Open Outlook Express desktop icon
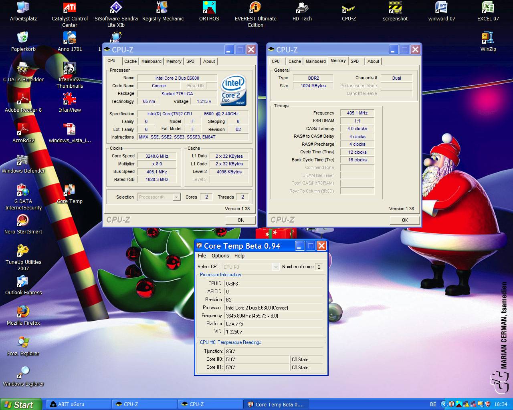This screenshot has height=410, width=513. pos(23,285)
